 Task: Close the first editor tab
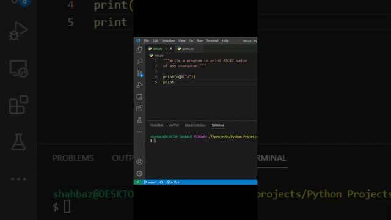171,49
